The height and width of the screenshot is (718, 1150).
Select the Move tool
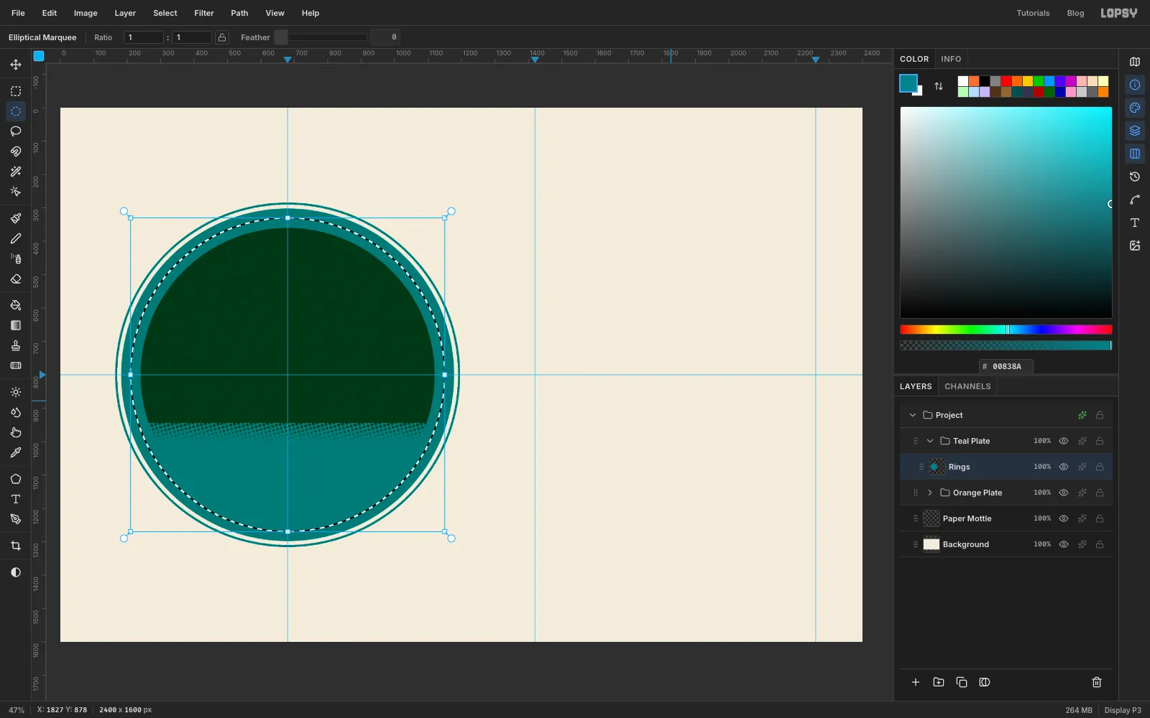[x=16, y=65]
